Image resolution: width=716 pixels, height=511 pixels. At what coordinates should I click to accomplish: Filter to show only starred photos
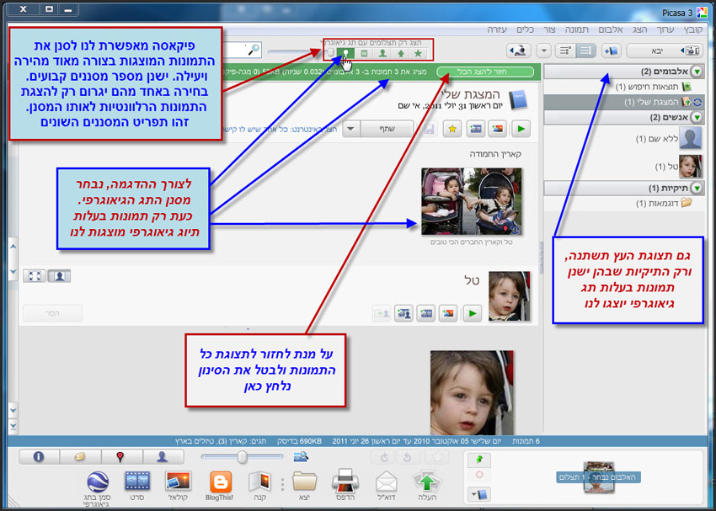click(418, 53)
